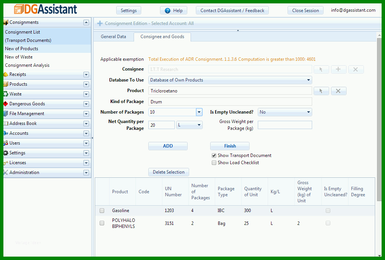
Task: Click the Settings gear icon in sidebar
Action: (x=6, y=153)
